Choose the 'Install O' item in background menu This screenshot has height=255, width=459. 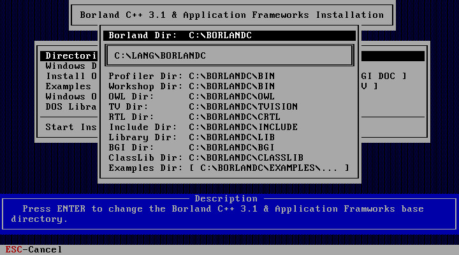[x=71, y=76]
